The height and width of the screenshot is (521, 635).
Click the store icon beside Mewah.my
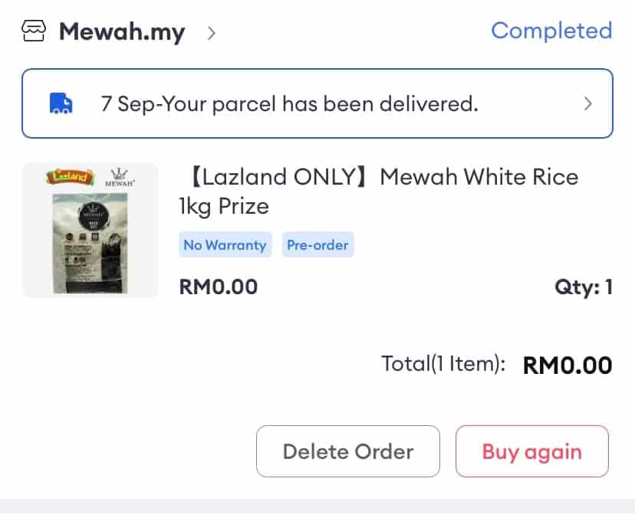point(35,32)
